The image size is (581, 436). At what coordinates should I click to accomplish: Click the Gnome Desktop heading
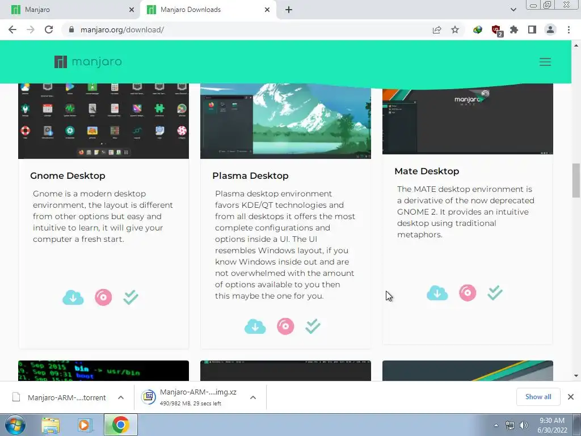click(x=68, y=176)
